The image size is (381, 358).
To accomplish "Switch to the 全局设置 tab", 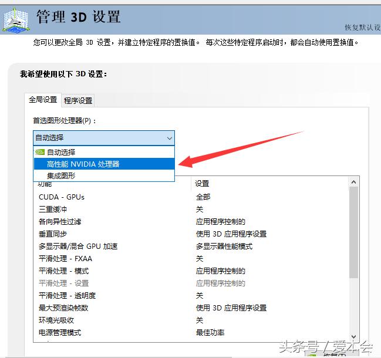I will pyautogui.click(x=43, y=100).
